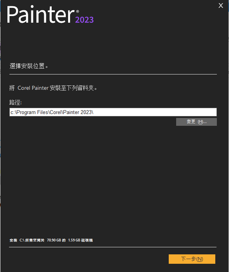Click the 路徑: label
This screenshot has width=229, height=272.
click(15, 102)
